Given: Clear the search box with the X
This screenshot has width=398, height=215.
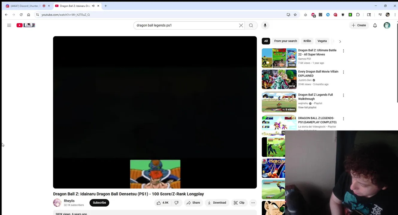Looking at the screenshot, I should tap(241, 25).
